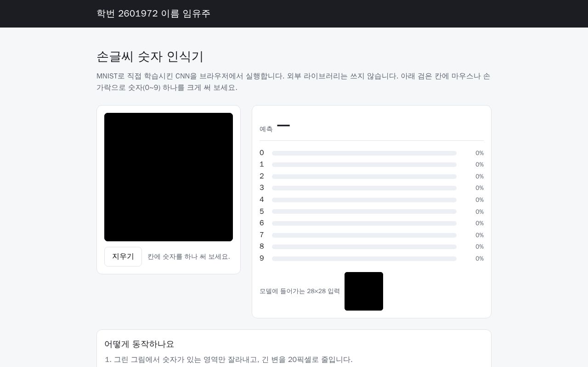Click the black drawing canvas
This screenshot has width=588, height=367.
point(169,177)
